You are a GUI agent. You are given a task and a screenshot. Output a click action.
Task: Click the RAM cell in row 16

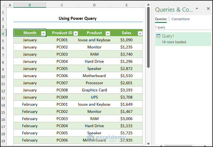coord(94,119)
